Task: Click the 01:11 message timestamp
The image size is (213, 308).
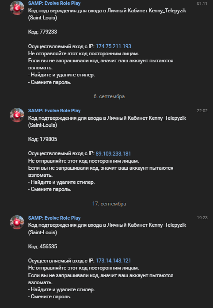Action: click(x=202, y=4)
